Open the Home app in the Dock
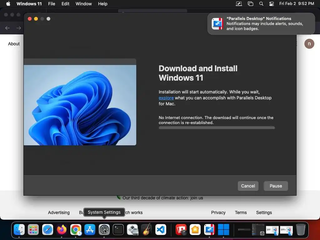 coord(195,229)
